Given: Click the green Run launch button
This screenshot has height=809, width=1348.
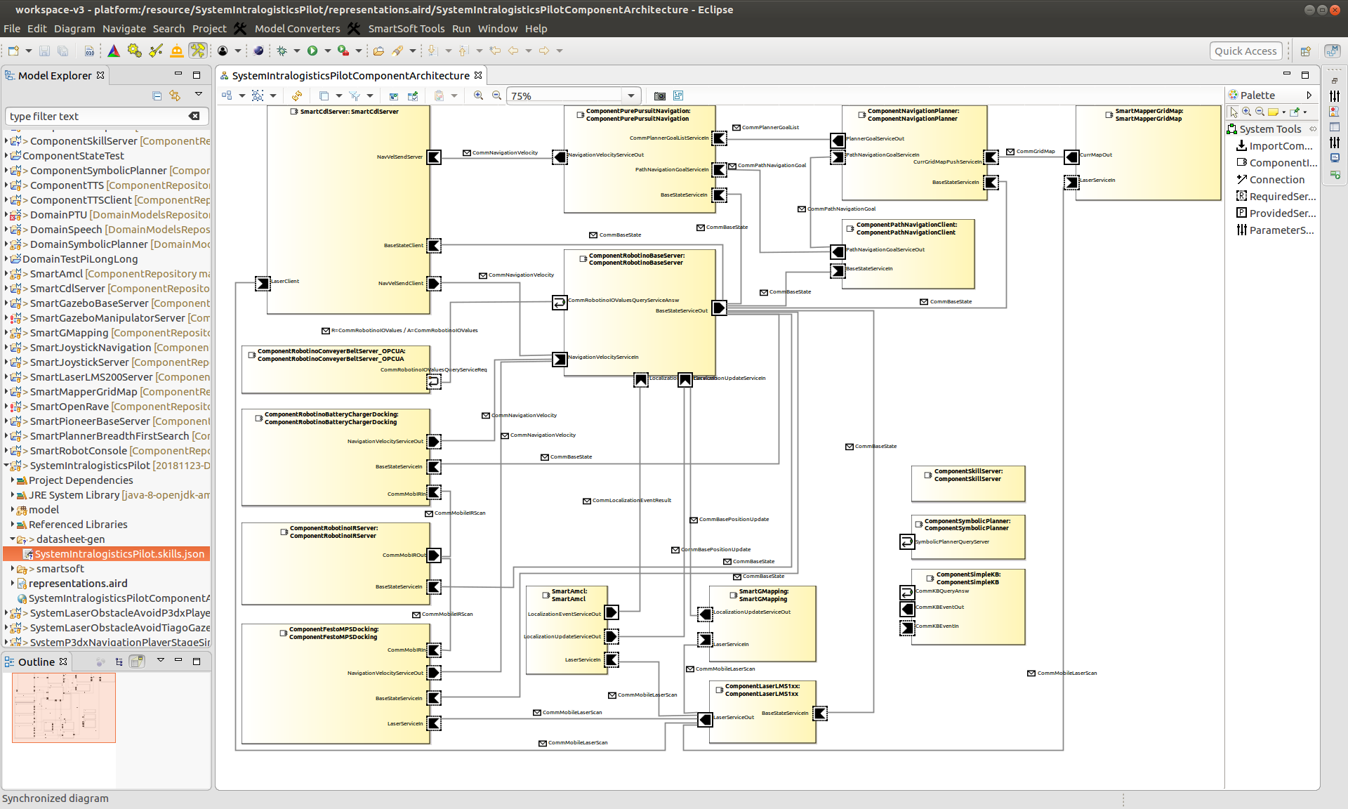Looking at the screenshot, I should (x=312, y=51).
